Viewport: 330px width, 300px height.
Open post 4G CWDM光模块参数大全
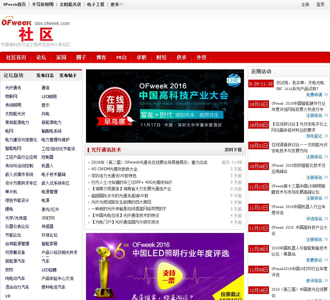(114, 169)
